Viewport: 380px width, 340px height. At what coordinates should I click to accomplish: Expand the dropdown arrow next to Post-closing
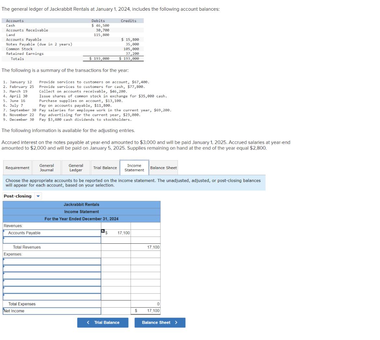(38, 196)
